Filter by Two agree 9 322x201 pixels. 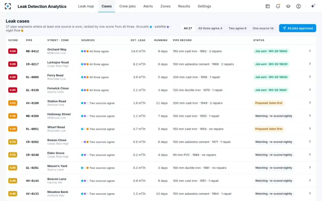(x=237, y=28)
